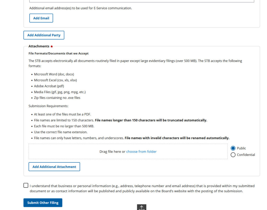This screenshot has width=267, height=210.
Task: Click the back-to-top arrow icon
Action: click(x=142, y=207)
